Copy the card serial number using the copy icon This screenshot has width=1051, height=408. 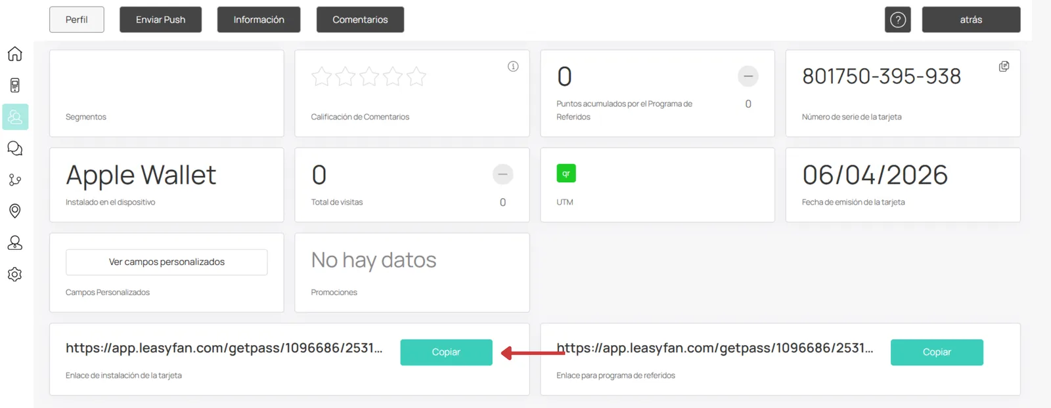[1004, 66]
